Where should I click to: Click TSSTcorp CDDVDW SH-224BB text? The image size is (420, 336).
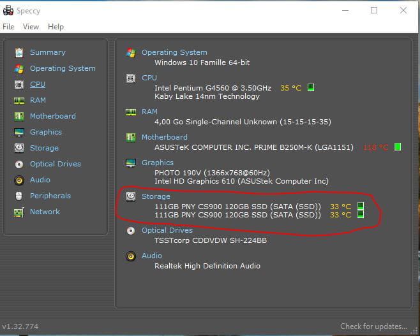[x=211, y=240]
